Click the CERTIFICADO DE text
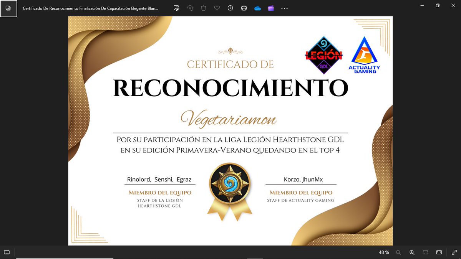The image size is (461, 259). pos(230,64)
